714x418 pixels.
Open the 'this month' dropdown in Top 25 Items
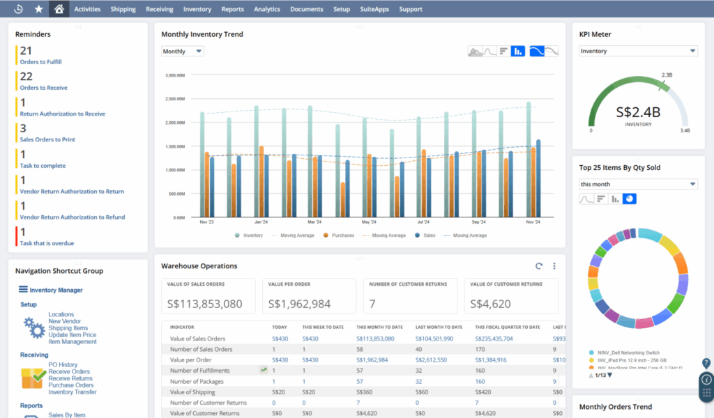click(638, 184)
